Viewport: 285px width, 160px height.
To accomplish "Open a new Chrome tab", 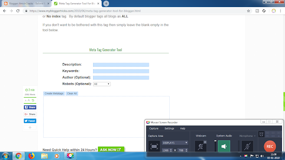I will [106, 4].
